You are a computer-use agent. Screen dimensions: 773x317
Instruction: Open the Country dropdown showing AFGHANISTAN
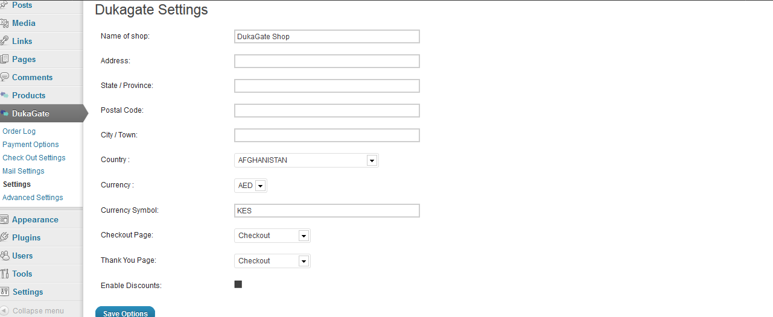point(307,160)
